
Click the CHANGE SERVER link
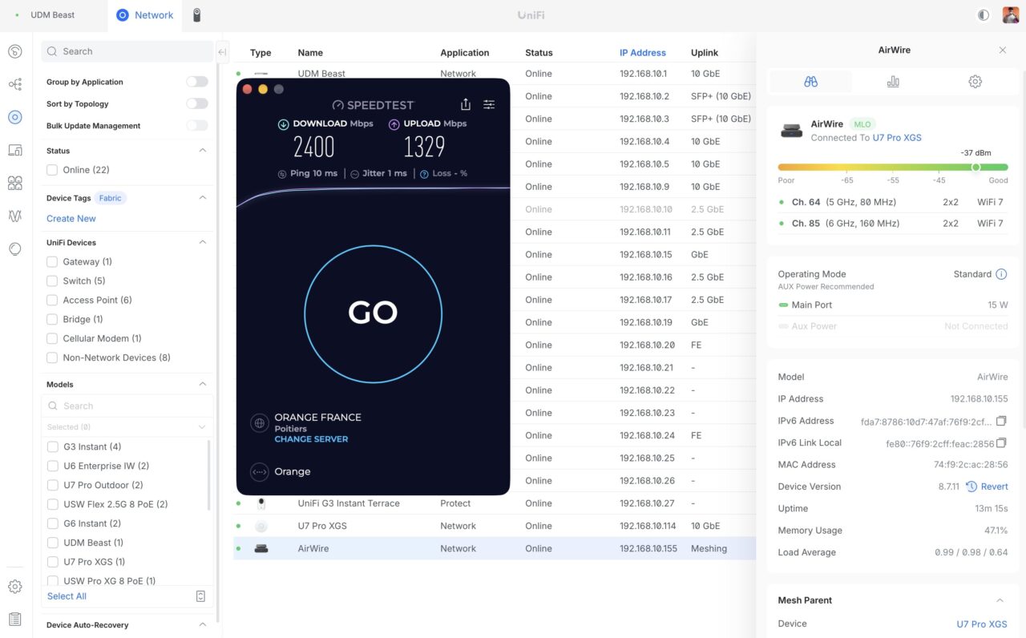pyautogui.click(x=311, y=439)
